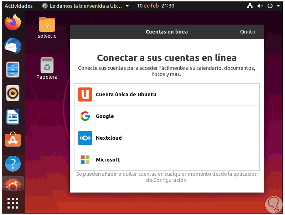Screen dimensions: 285x215
Task: Choose the Nextcloud account option
Action: pyautogui.click(x=167, y=138)
